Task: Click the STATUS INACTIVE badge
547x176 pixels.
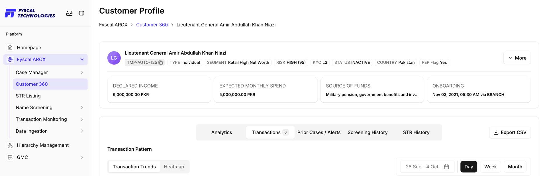Action: (352, 63)
